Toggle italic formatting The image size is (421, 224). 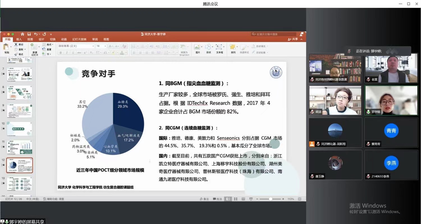tap(67, 53)
